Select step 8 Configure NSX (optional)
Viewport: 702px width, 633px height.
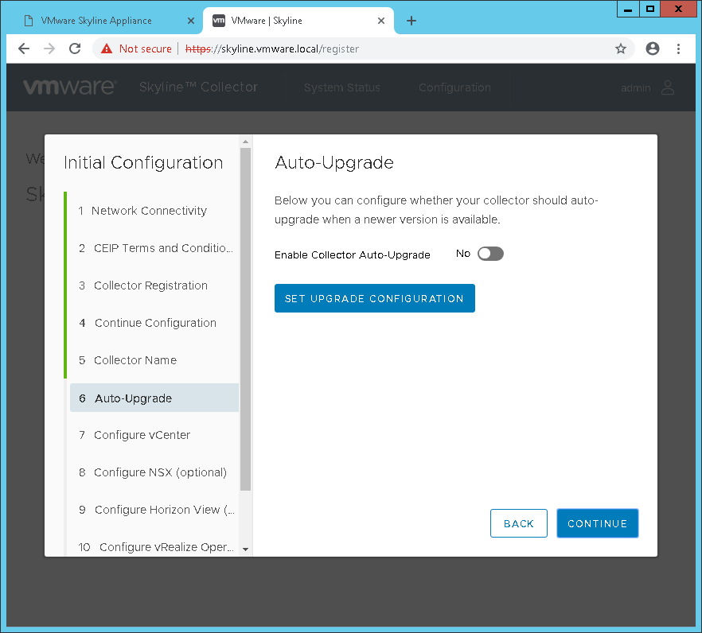click(153, 472)
